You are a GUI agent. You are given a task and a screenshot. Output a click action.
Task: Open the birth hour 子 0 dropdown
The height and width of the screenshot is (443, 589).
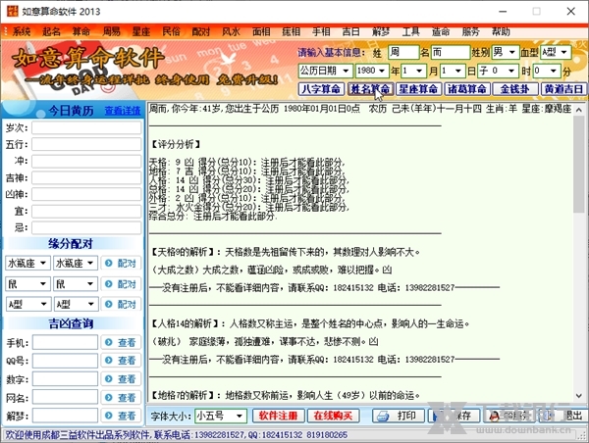coord(499,71)
